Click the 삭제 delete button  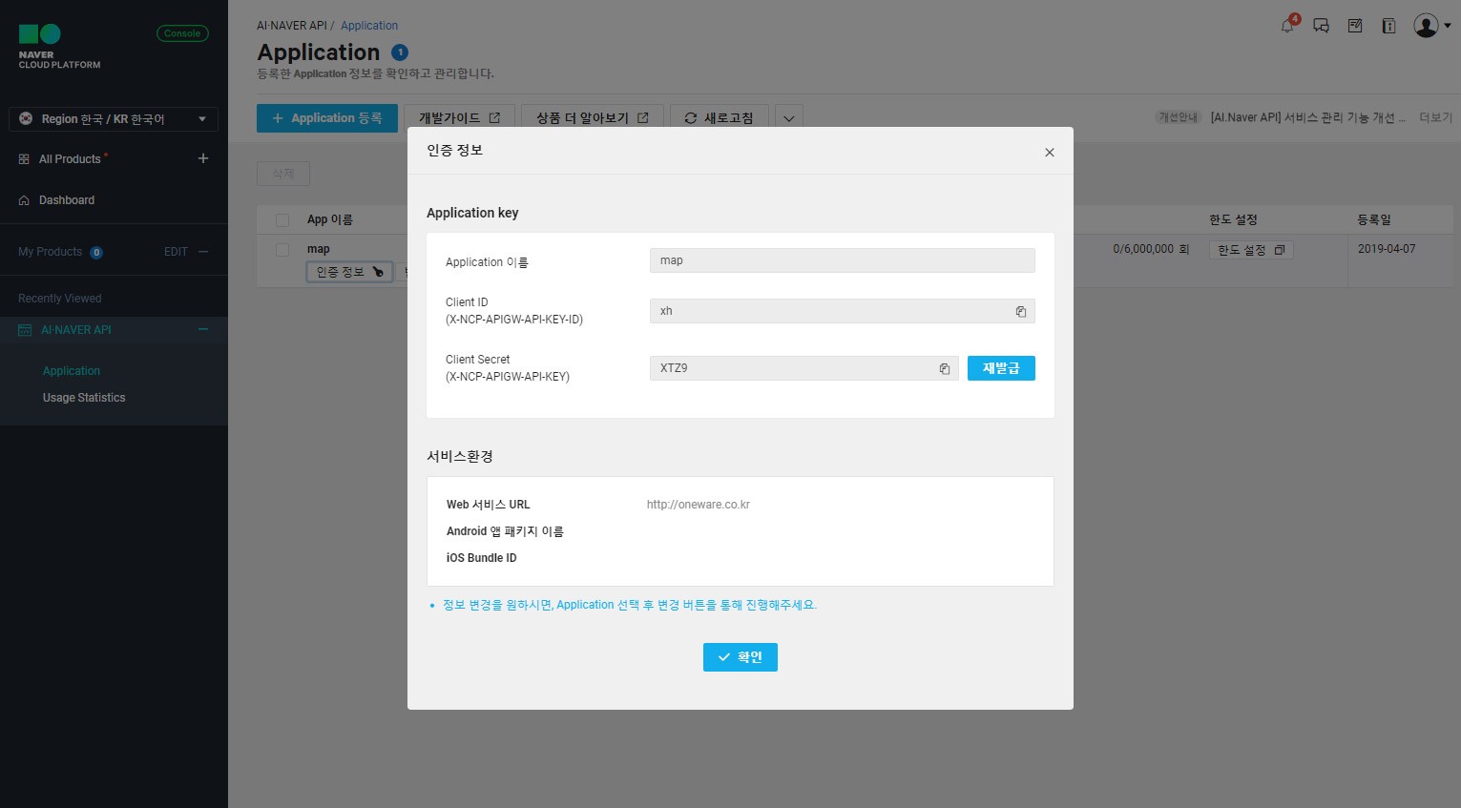point(283,174)
